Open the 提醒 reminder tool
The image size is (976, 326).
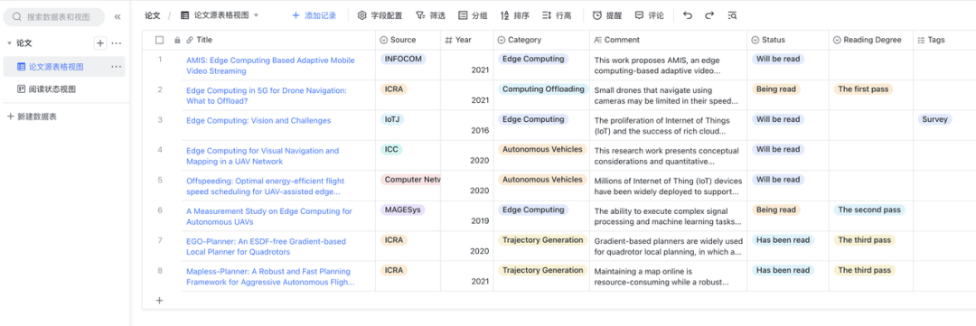pyautogui.click(x=607, y=15)
